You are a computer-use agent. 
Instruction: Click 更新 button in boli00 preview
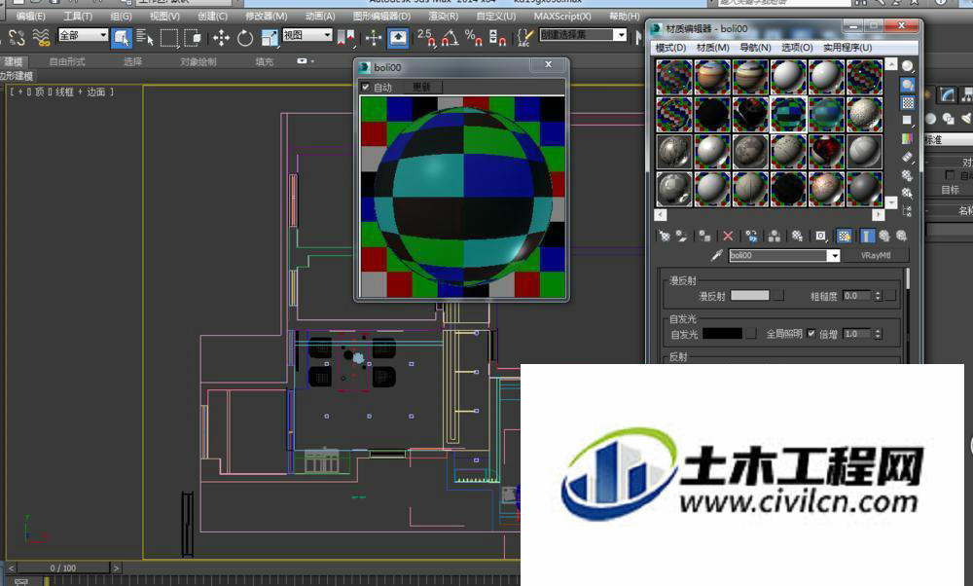coord(422,87)
